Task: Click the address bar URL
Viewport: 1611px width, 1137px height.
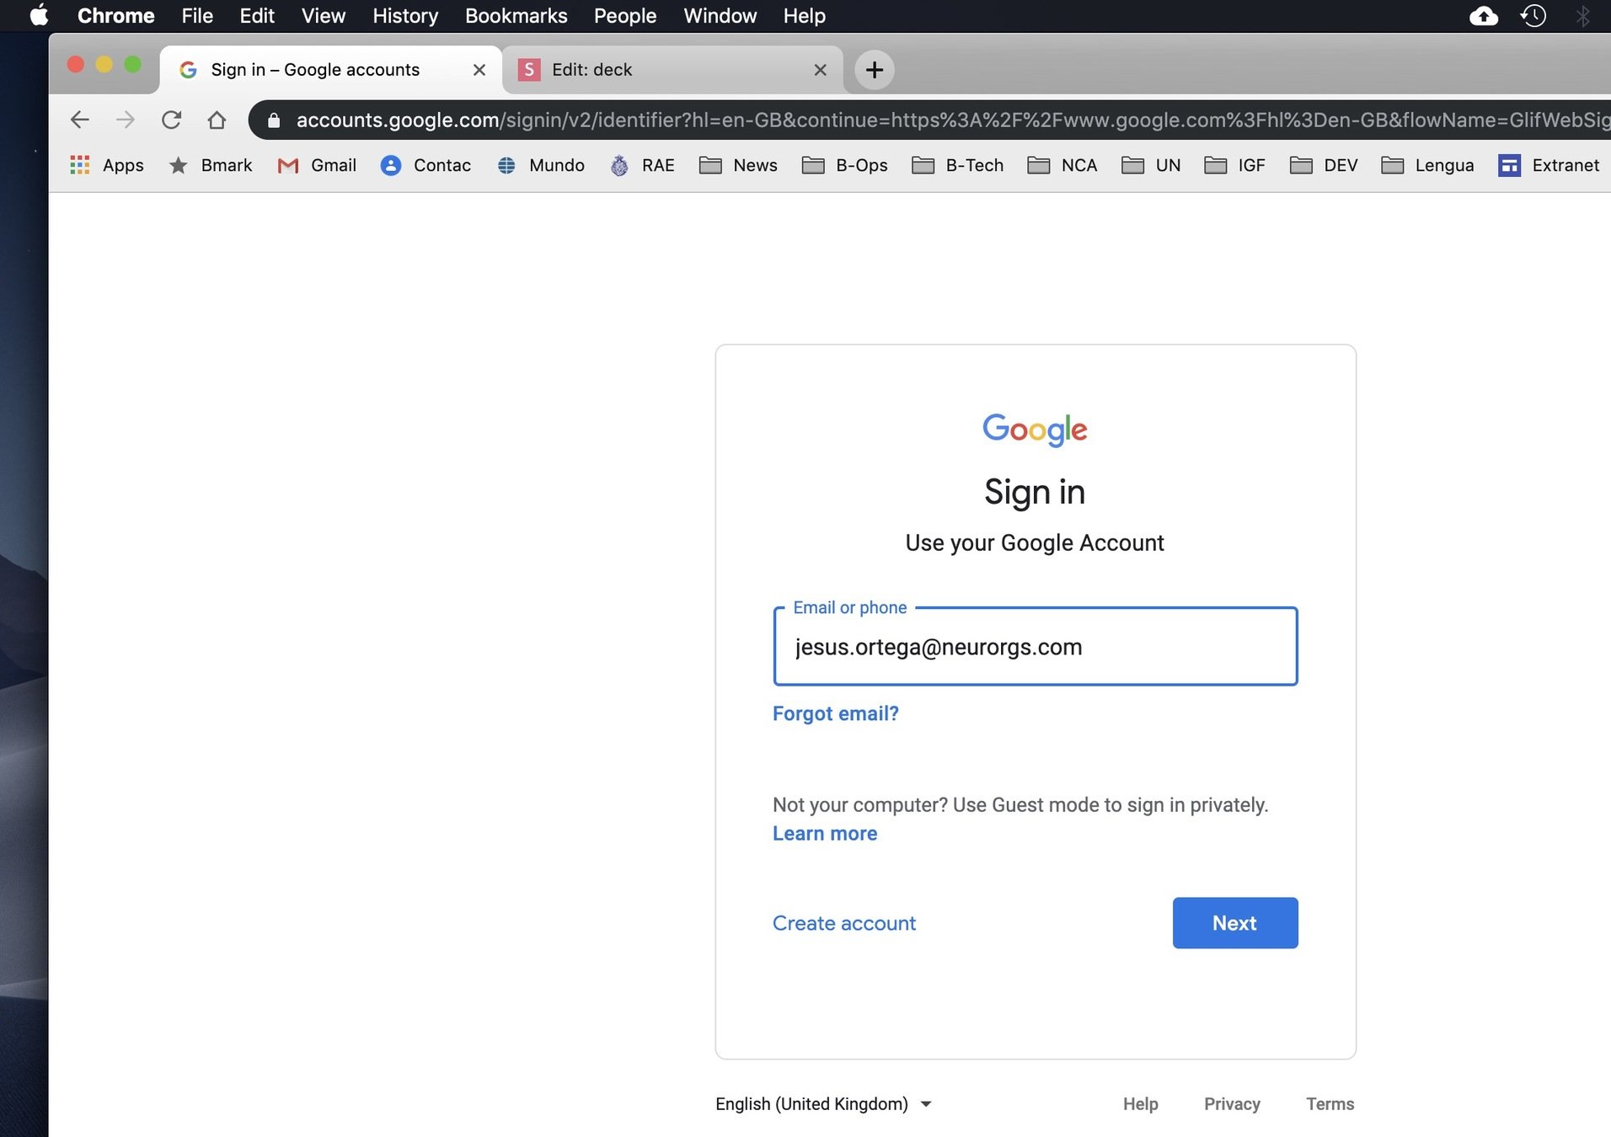Action: coord(952,120)
